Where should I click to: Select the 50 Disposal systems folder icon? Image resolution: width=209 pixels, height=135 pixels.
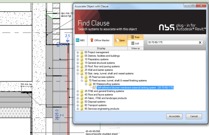[x=82, y=102]
